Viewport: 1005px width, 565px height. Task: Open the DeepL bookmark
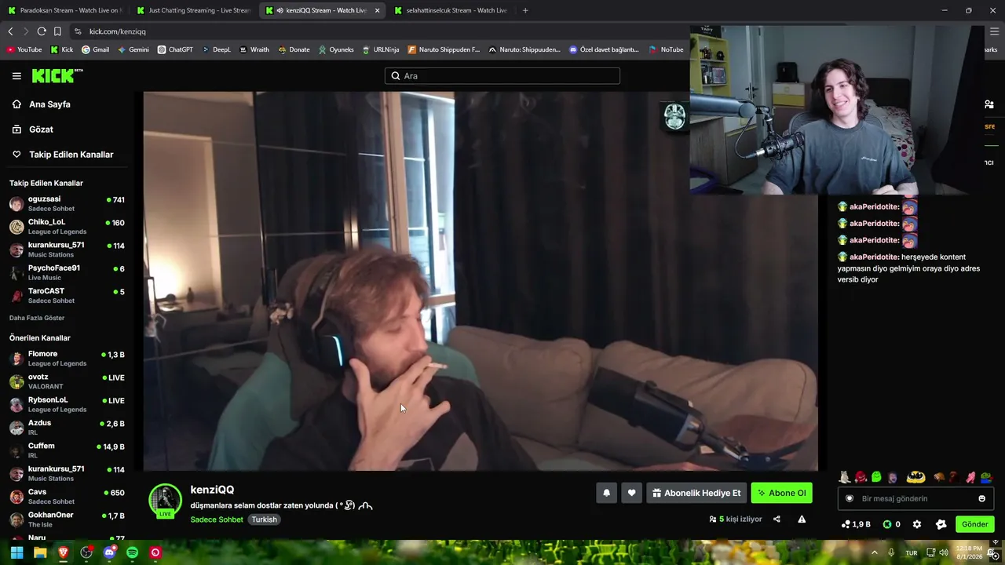coord(217,49)
